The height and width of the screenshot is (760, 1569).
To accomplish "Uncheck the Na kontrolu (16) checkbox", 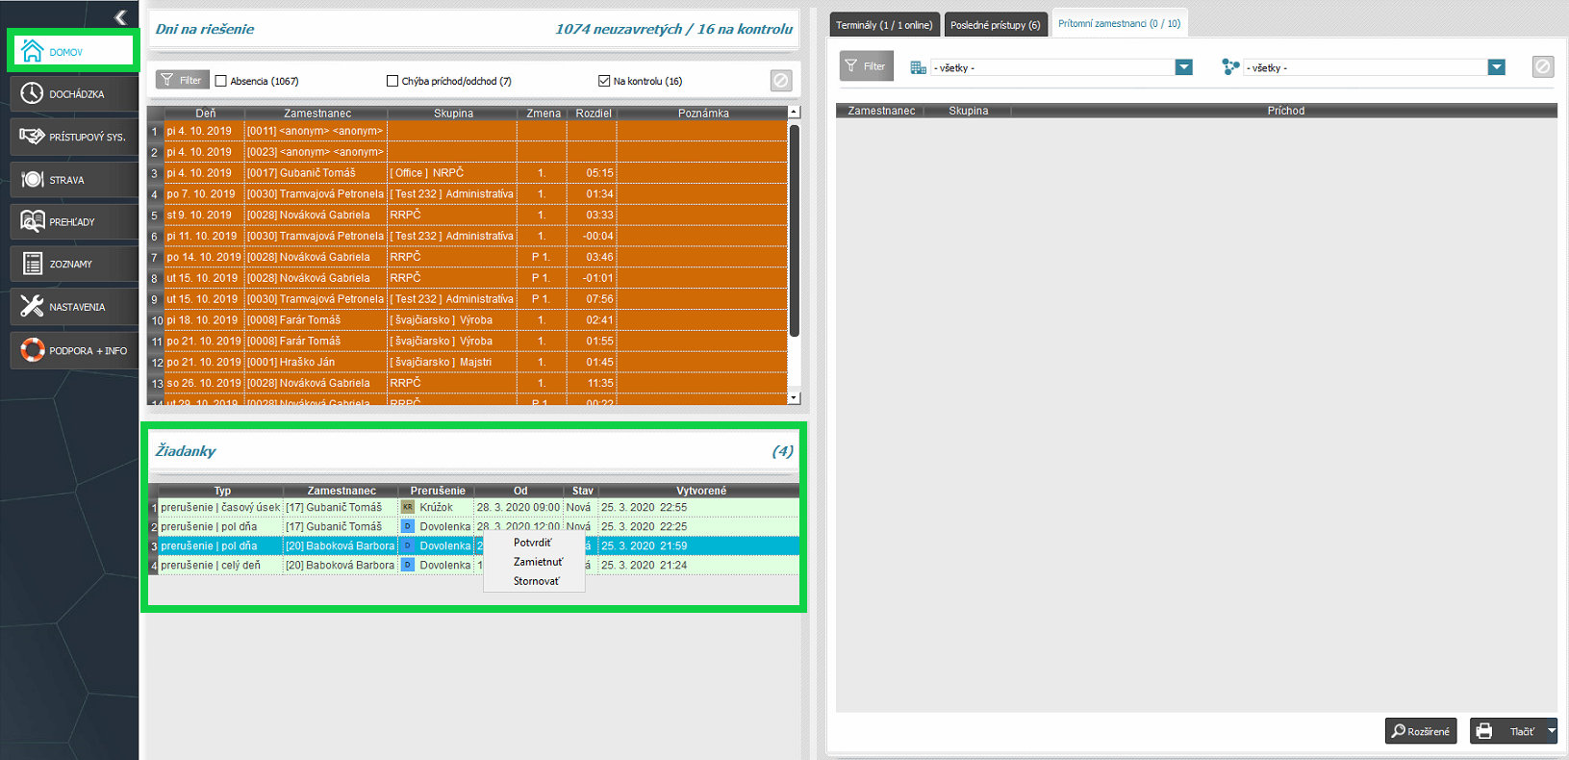I will [x=604, y=81].
